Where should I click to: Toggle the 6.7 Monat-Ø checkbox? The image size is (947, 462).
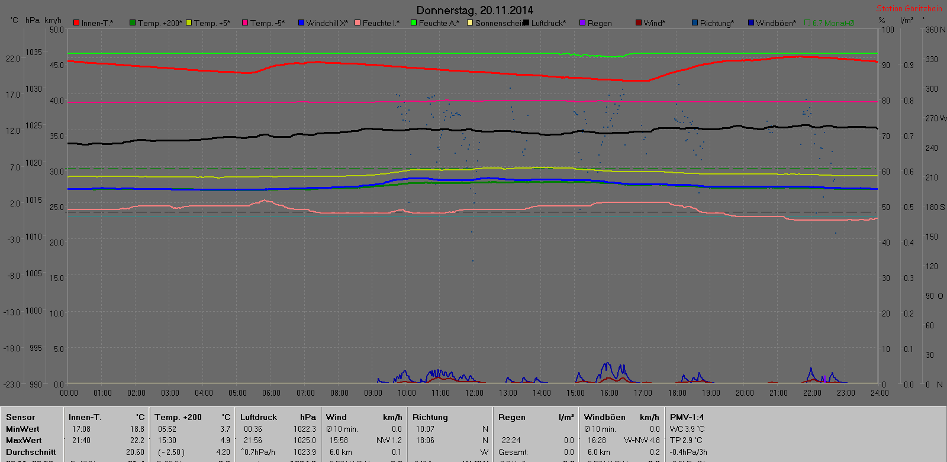[x=807, y=23]
